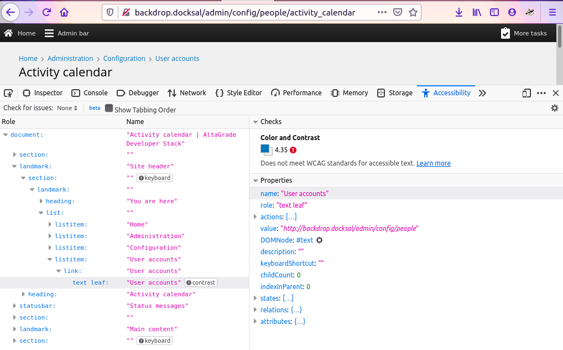Open the Configuration breadcrumb link
This screenshot has width=563, height=350.
(124, 59)
